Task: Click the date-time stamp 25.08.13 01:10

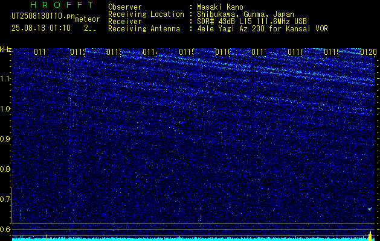Action: coord(41,28)
